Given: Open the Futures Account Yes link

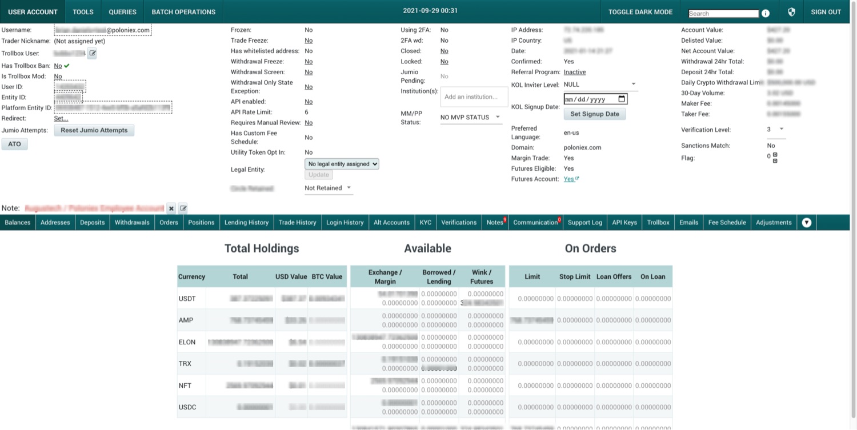Looking at the screenshot, I should 571,179.
